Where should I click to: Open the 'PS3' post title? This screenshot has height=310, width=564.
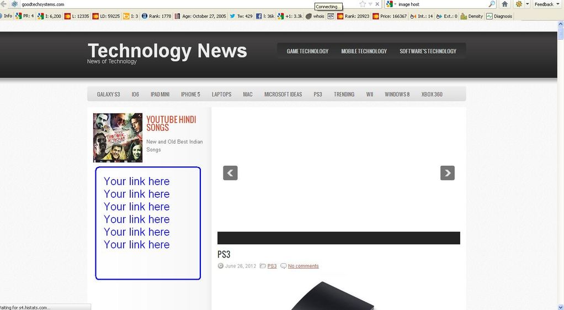224,255
